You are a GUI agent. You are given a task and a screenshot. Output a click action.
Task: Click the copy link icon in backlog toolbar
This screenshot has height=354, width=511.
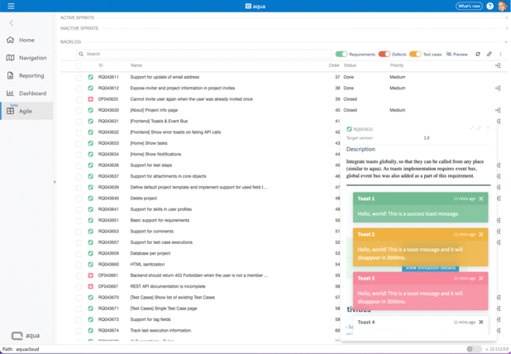pos(490,54)
